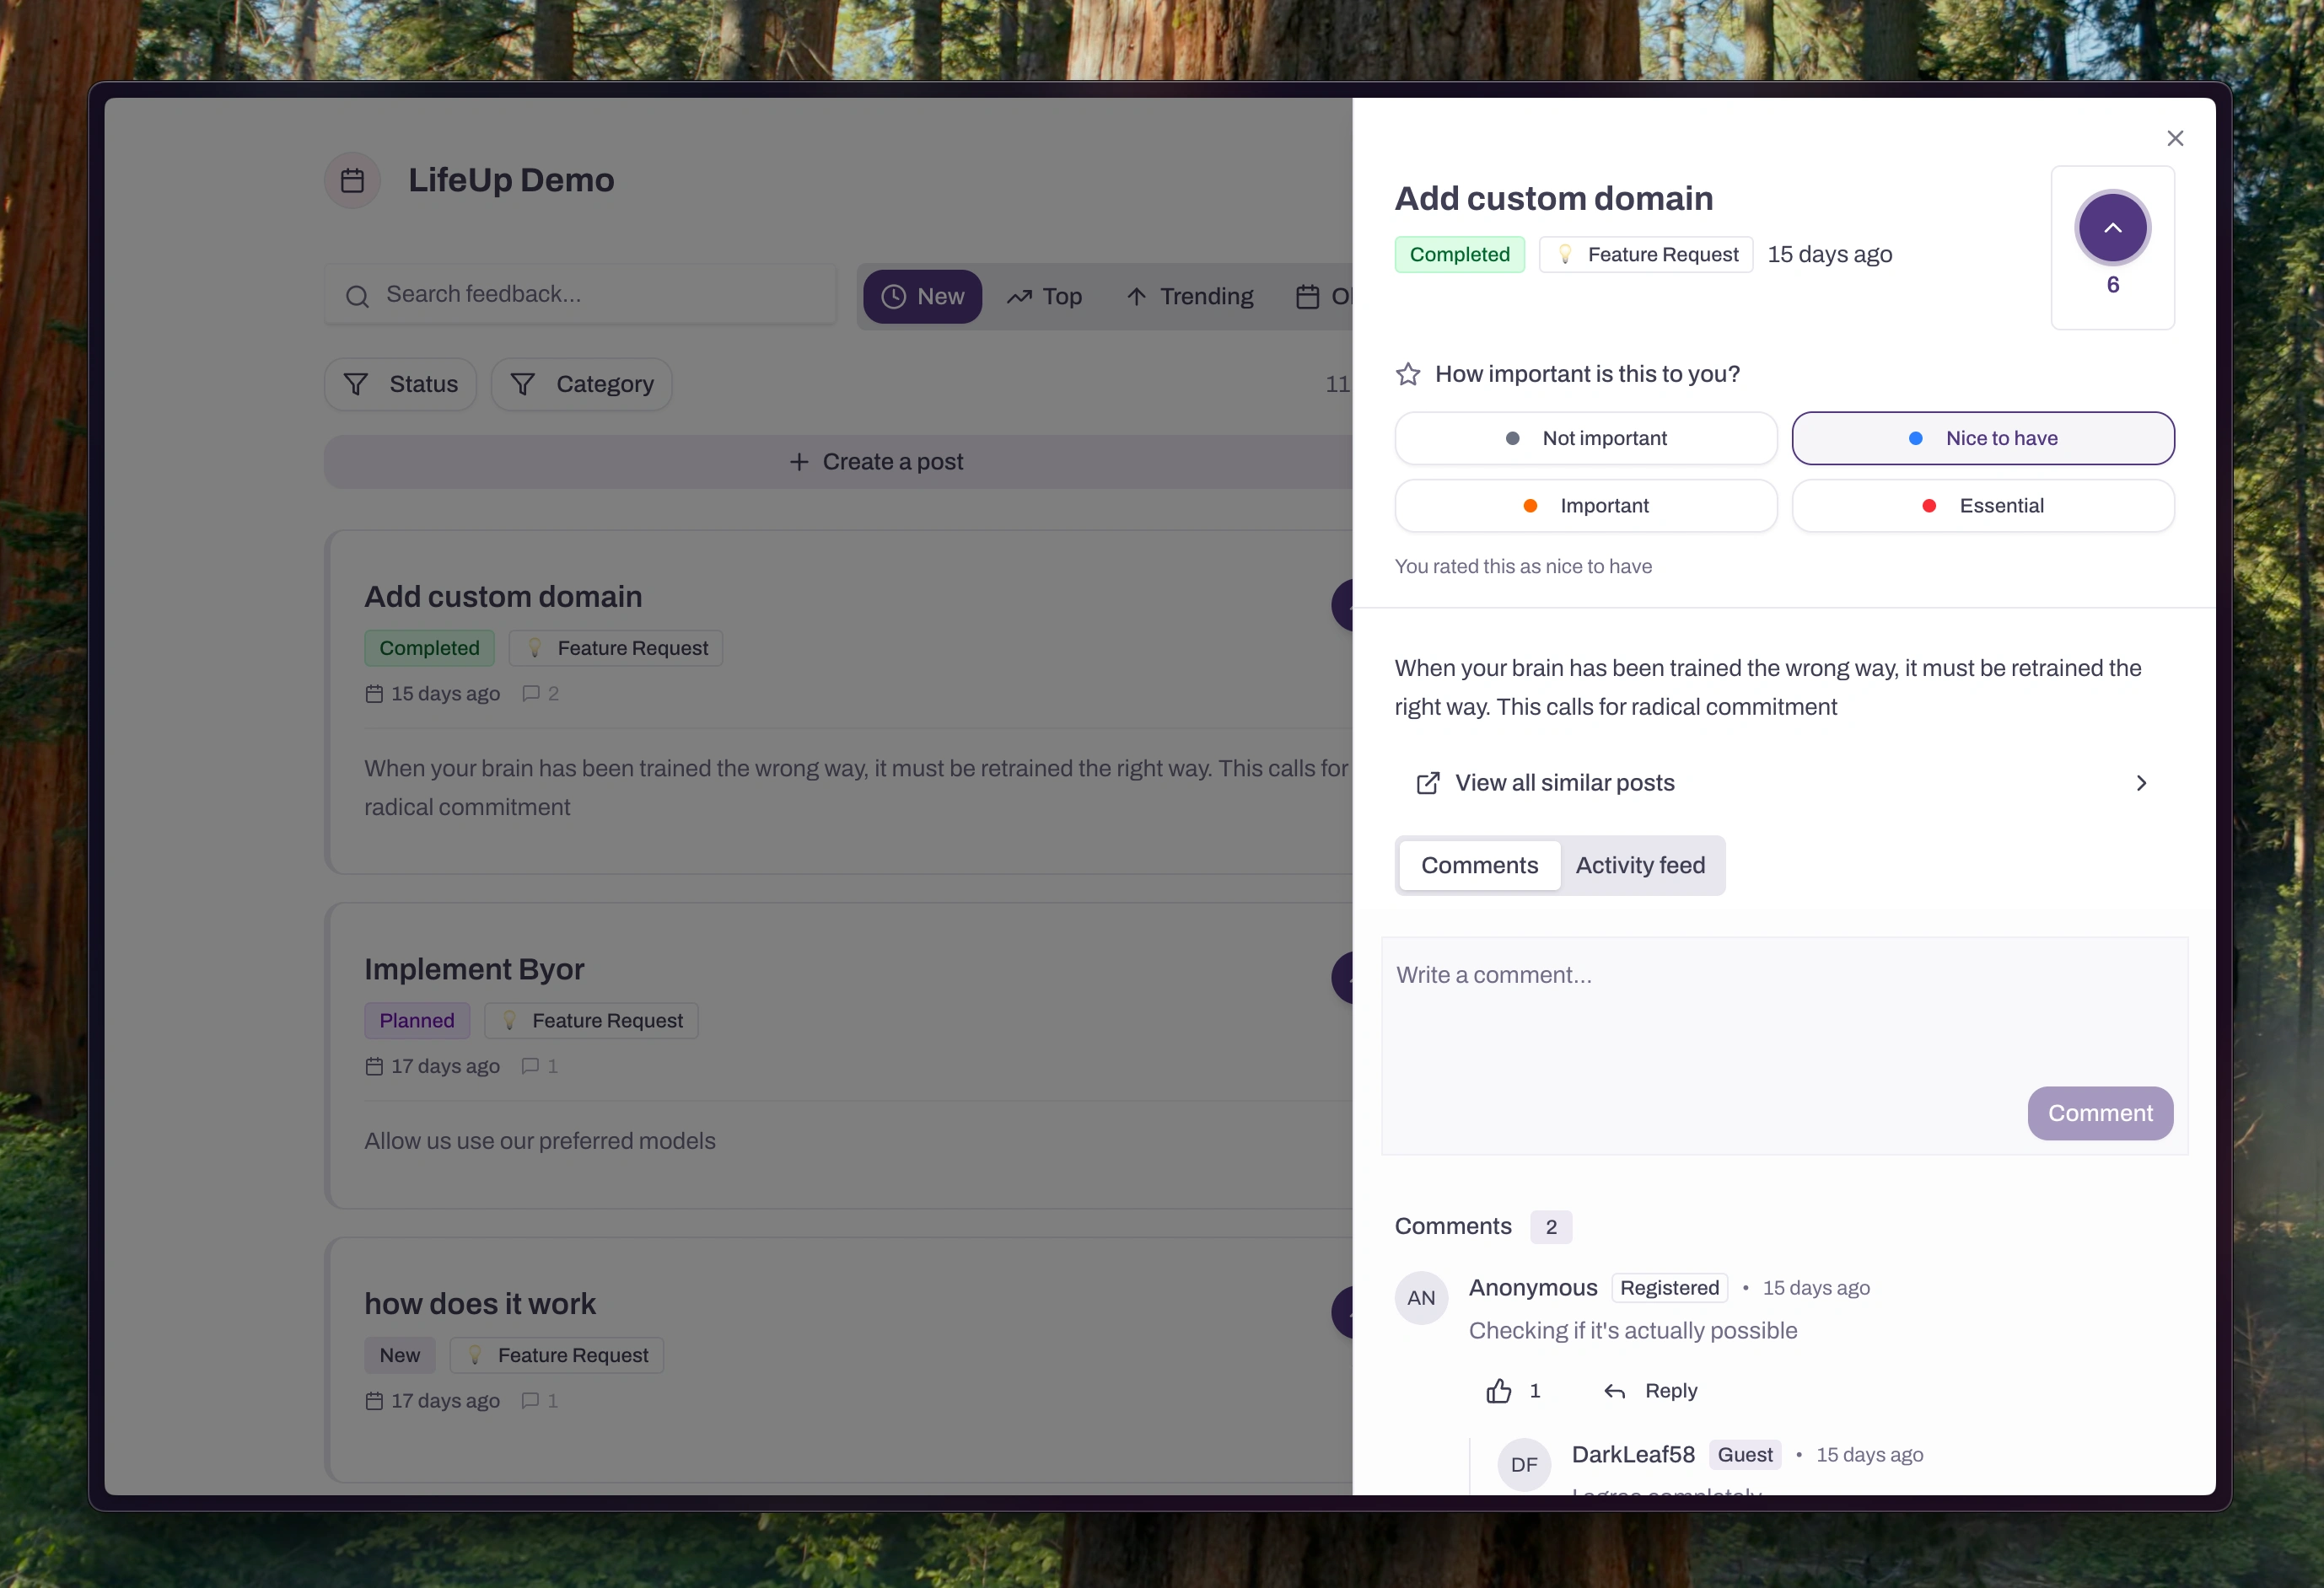The width and height of the screenshot is (2324, 1588).
Task: Click the star icon beside the importance question
Action: coord(1408,373)
